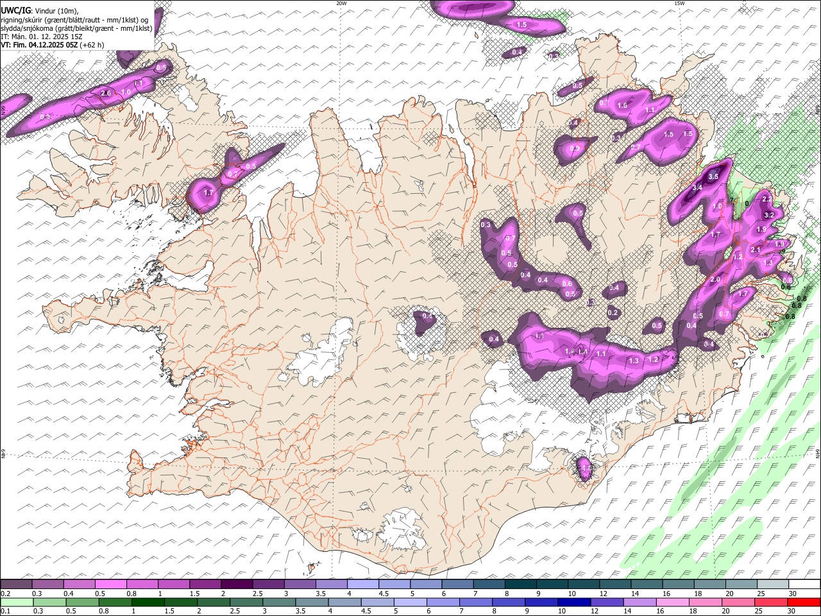The width and height of the screenshot is (821, 616).
Task: Click the light pink swatch labeled 16 in lower legend
Action: tap(673, 603)
